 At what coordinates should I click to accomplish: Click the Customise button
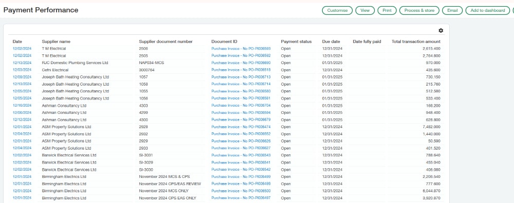coord(337,10)
